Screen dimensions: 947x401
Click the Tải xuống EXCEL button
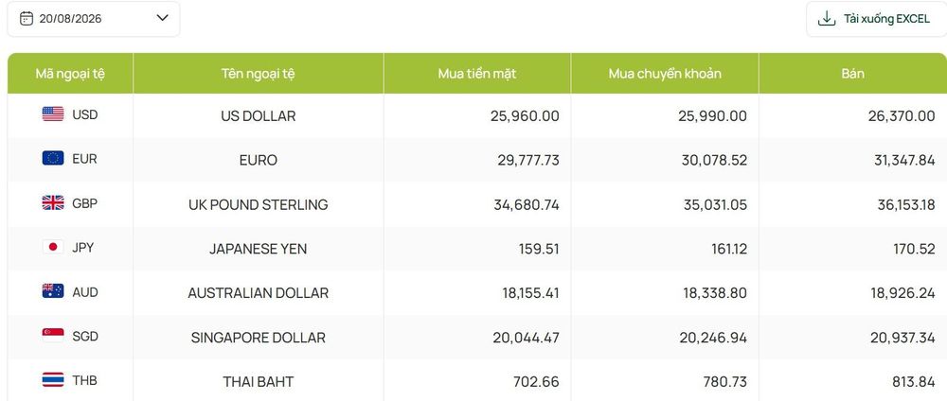(876, 19)
